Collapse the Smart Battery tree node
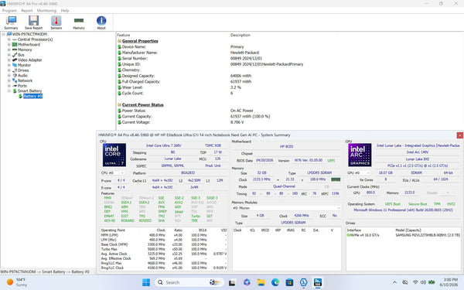 pos(9,91)
